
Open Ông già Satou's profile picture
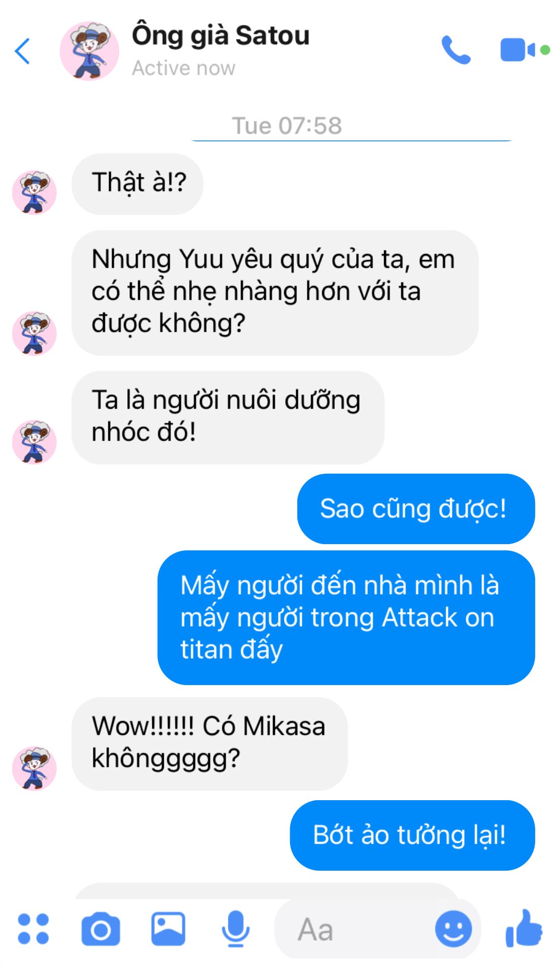89,51
